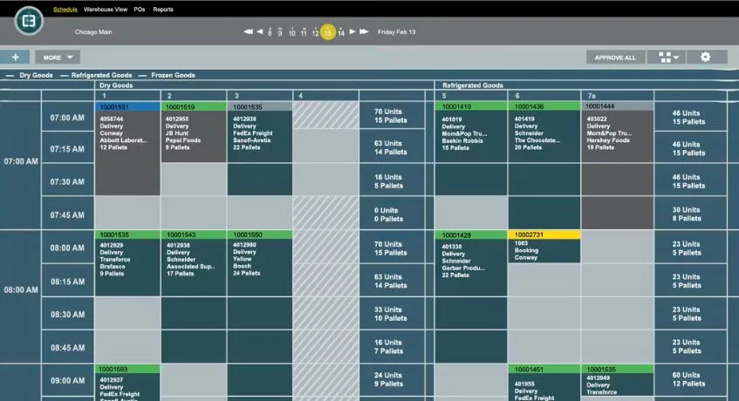Viewport: 739px width, 401px height.
Task: Click the 07:45 AM time slot label
Action: click(x=67, y=215)
